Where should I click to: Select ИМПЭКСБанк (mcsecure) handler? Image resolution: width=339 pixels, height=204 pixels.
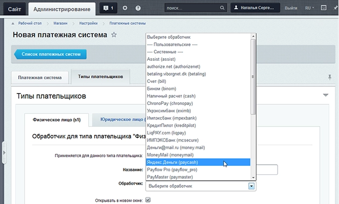click(198, 140)
